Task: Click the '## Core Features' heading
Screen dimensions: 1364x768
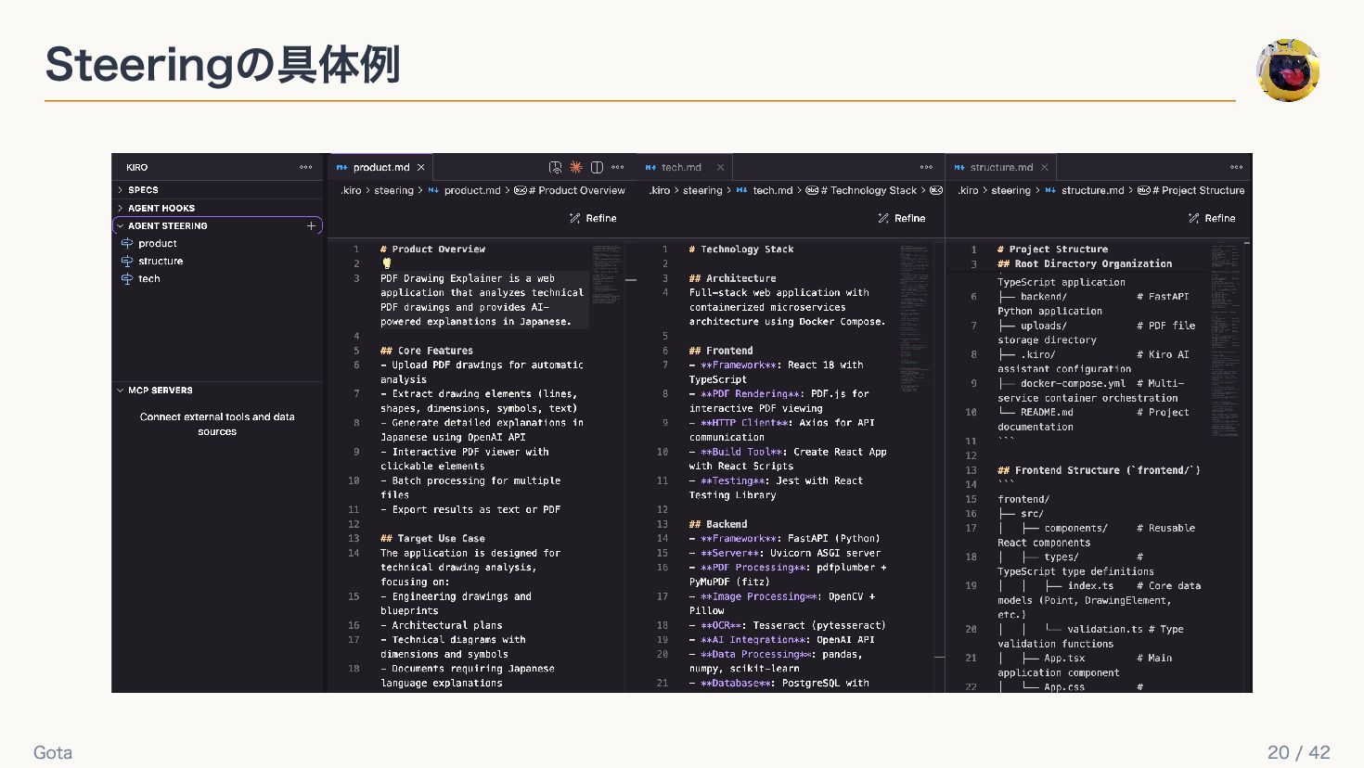Action: (x=427, y=351)
